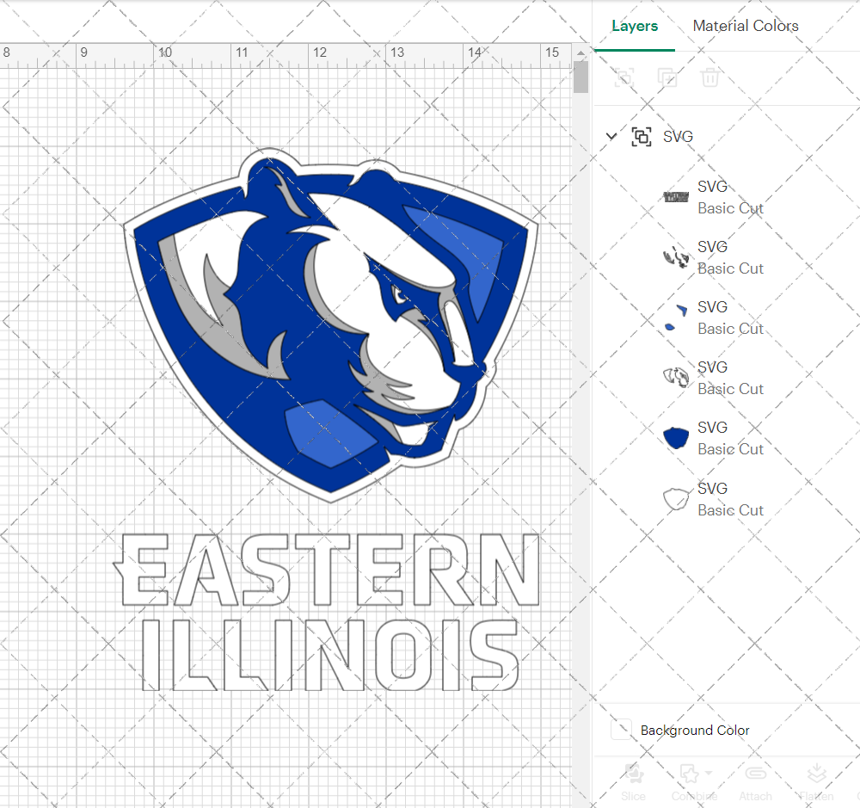Click the Group icon in layers toolbar
This screenshot has height=808, width=860.
tap(624, 77)
